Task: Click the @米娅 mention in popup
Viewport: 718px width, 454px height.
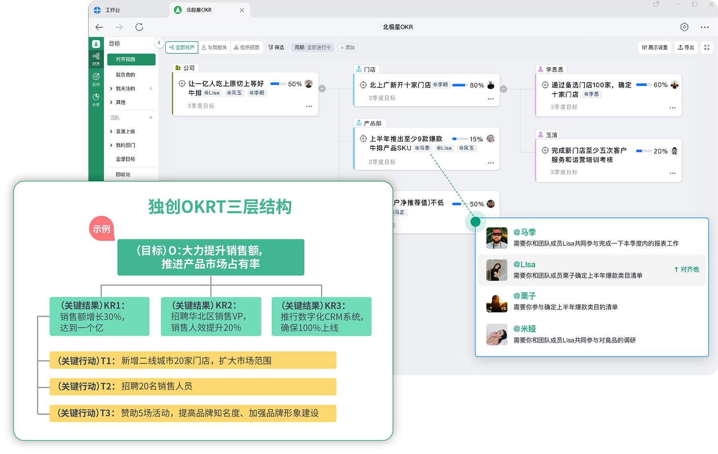Action: 525,329
